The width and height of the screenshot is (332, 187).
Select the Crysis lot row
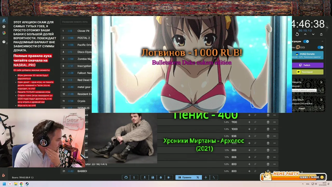[76, 101]
